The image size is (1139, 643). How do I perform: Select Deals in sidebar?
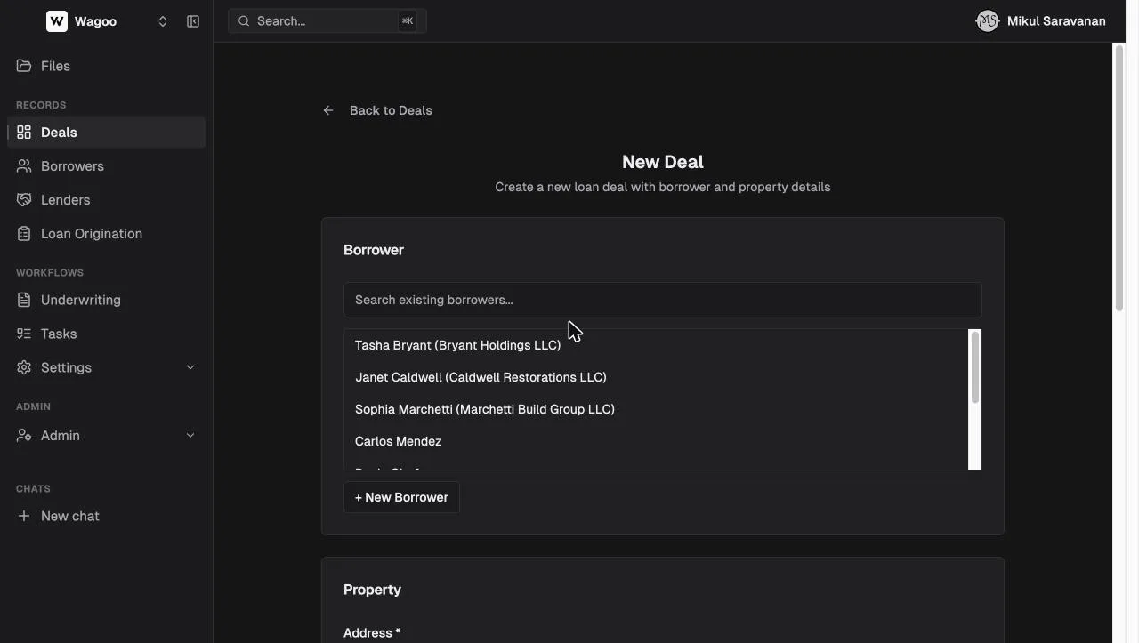click(106, 133)
